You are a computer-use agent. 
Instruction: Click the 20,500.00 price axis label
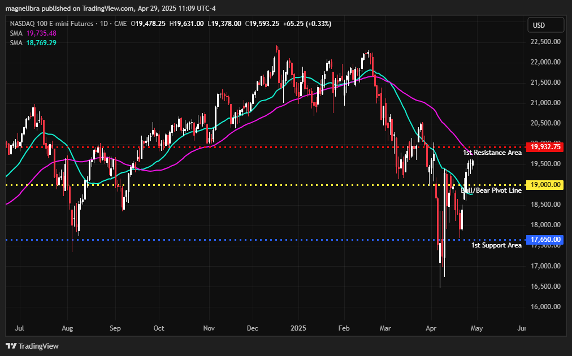pos(545,123)
